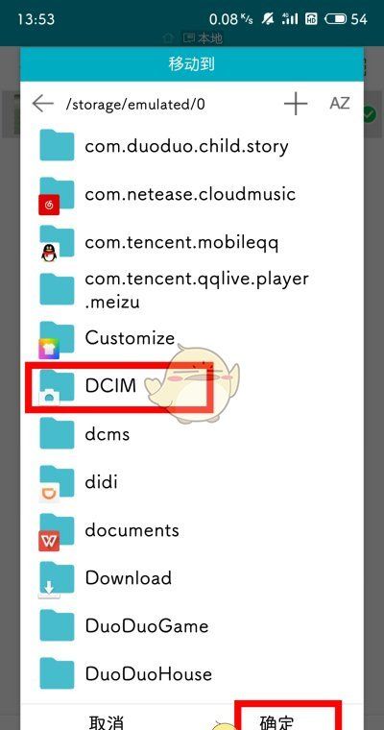The height and width of the screenshot is (730, 384).
Task: Open the DCIM camera folder icon
Action: [x=57, y=387]
